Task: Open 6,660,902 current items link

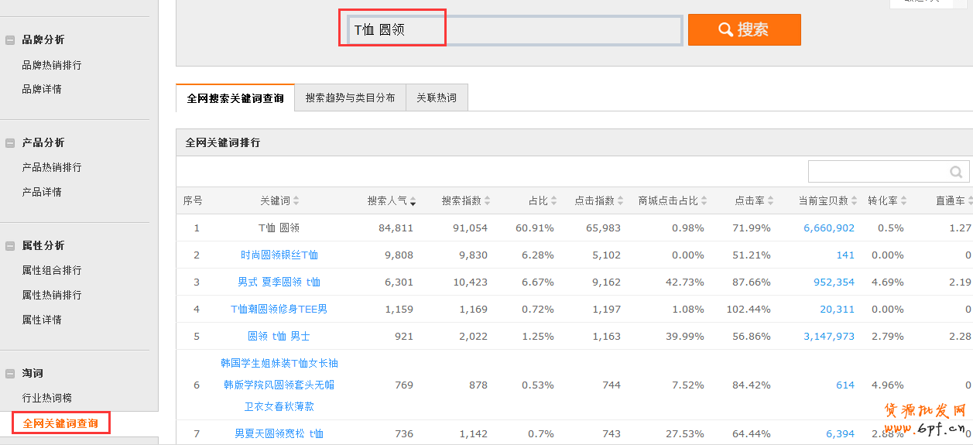Action: [828, 228]
